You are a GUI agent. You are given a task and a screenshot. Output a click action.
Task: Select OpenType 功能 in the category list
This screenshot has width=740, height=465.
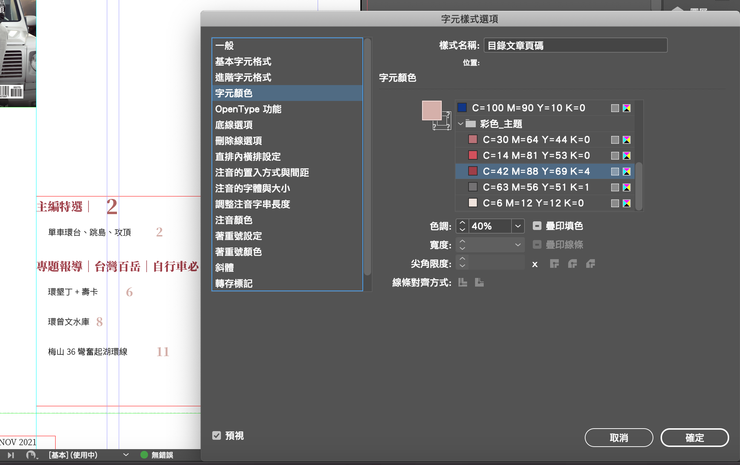pos(248,109)
